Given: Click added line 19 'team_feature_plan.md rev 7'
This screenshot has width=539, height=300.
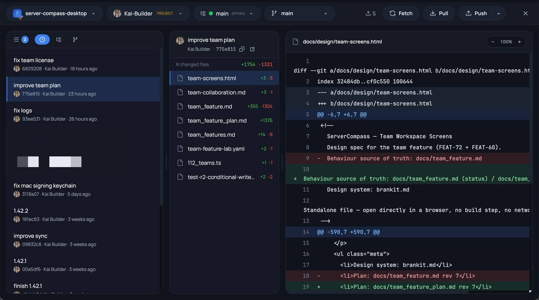Looking at the screenshot, I should [407, 287].
